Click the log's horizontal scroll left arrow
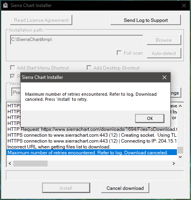The width and height of the screenshot is (191, 200). coord(10,163)
